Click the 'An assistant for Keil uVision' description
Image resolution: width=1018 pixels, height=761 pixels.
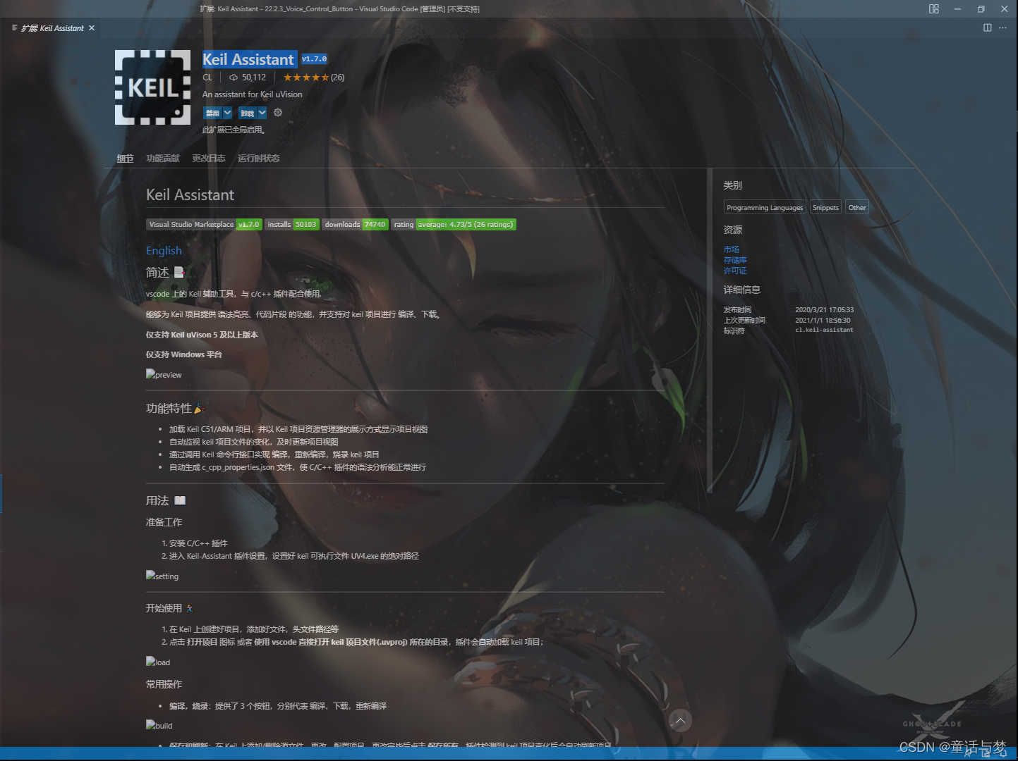click(252, 94)
